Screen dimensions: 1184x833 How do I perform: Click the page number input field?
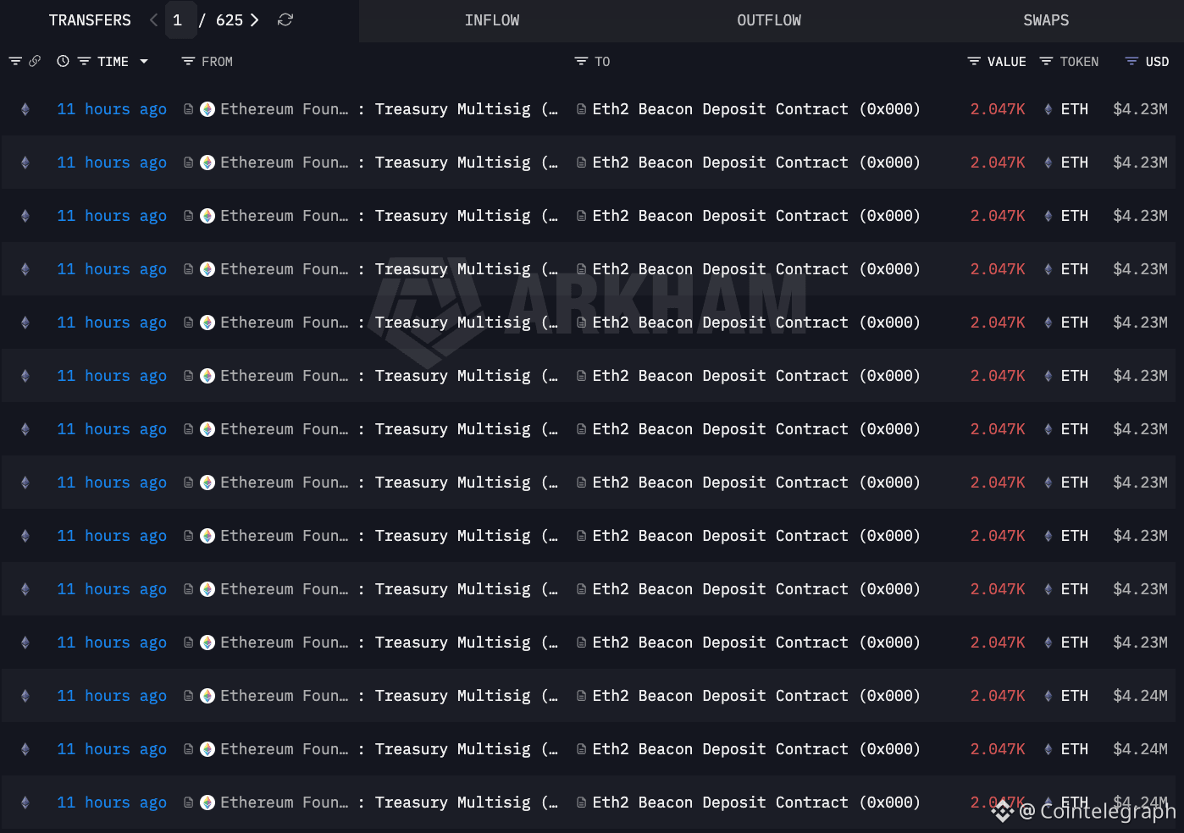(180, 19)
